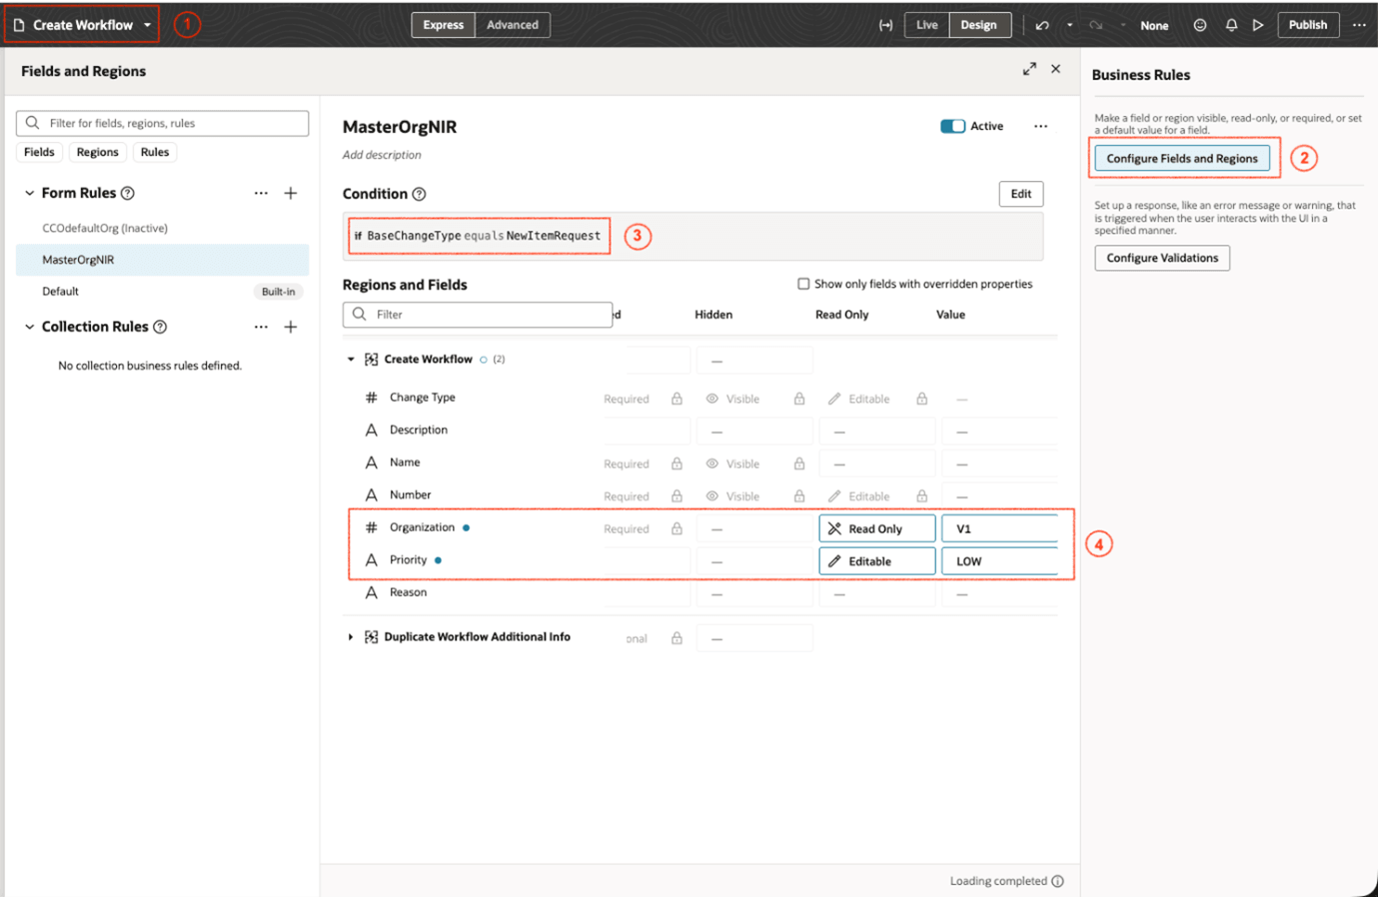1378x897 pixels.
Task: Add a new form rule with plus icon
Action: (x=291, y=193)
